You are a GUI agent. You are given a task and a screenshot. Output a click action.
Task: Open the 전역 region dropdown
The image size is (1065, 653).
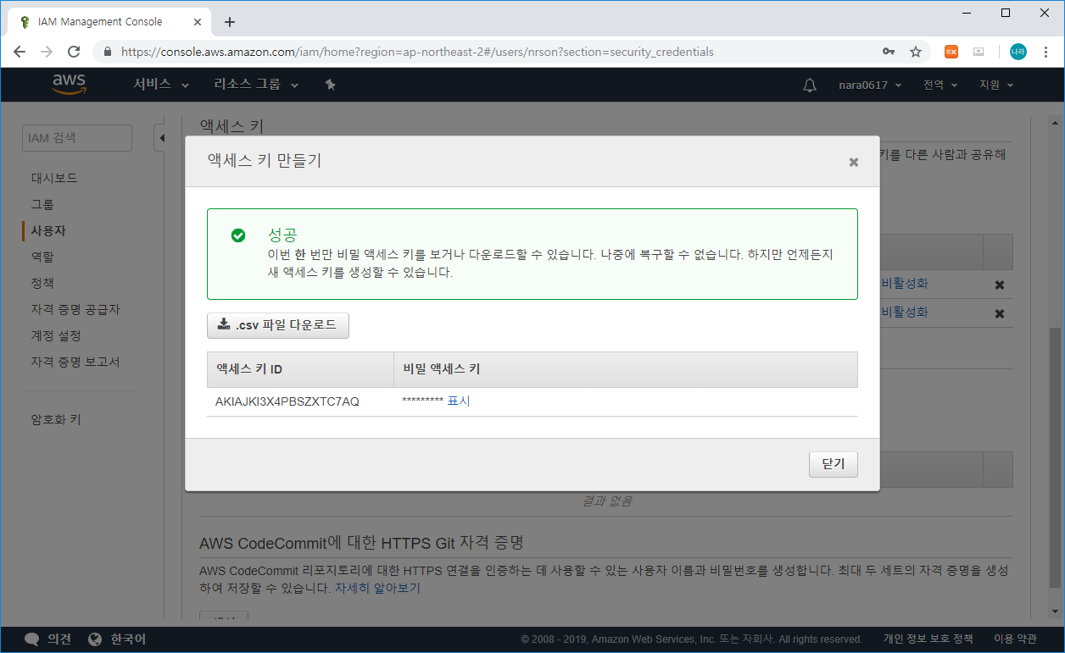940,85
